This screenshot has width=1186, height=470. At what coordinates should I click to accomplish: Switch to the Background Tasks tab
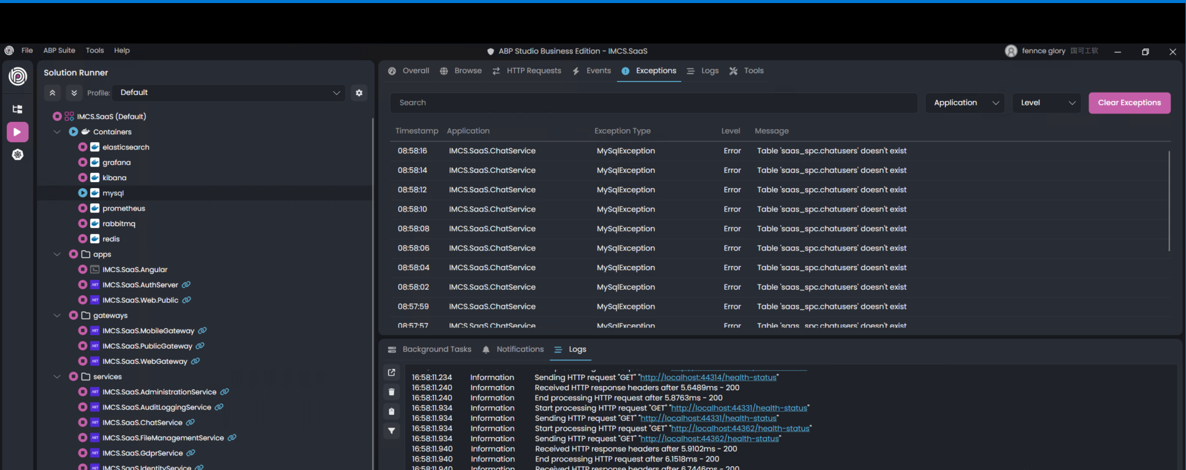[x=430, y=349]
